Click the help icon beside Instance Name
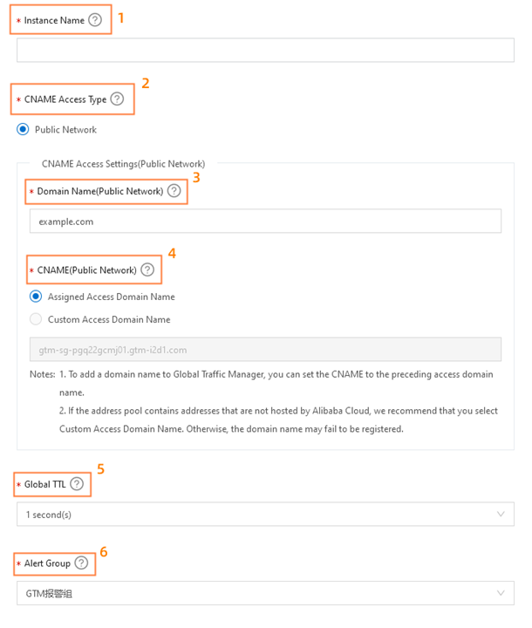 pyautogui.click(x=95, y=20)
